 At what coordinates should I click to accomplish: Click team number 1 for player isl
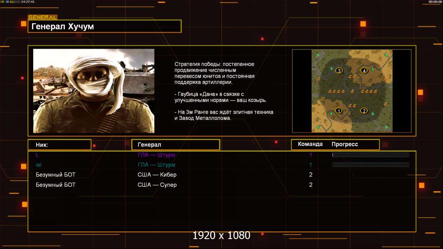(310, 165)
